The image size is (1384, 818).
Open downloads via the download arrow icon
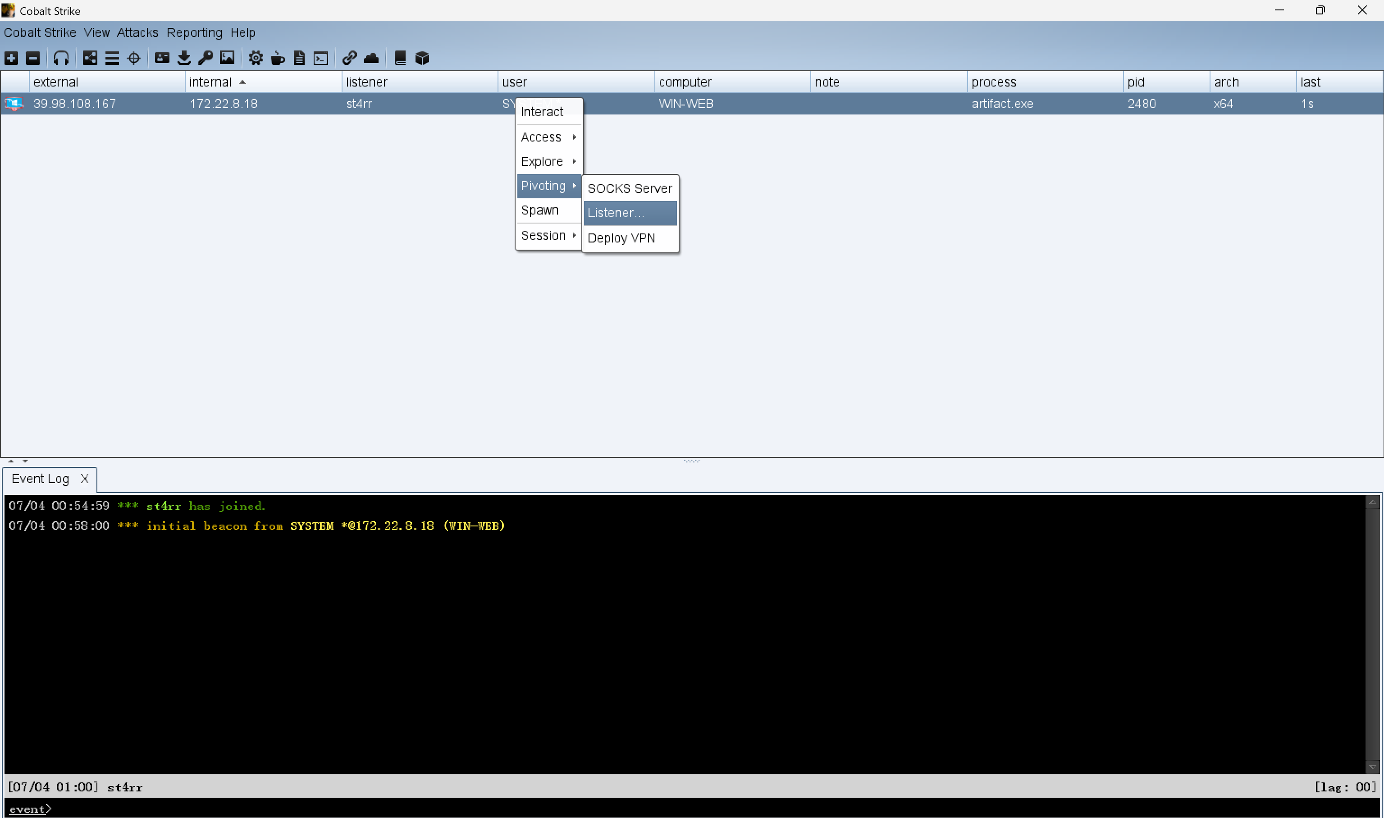tap(184, 58)
